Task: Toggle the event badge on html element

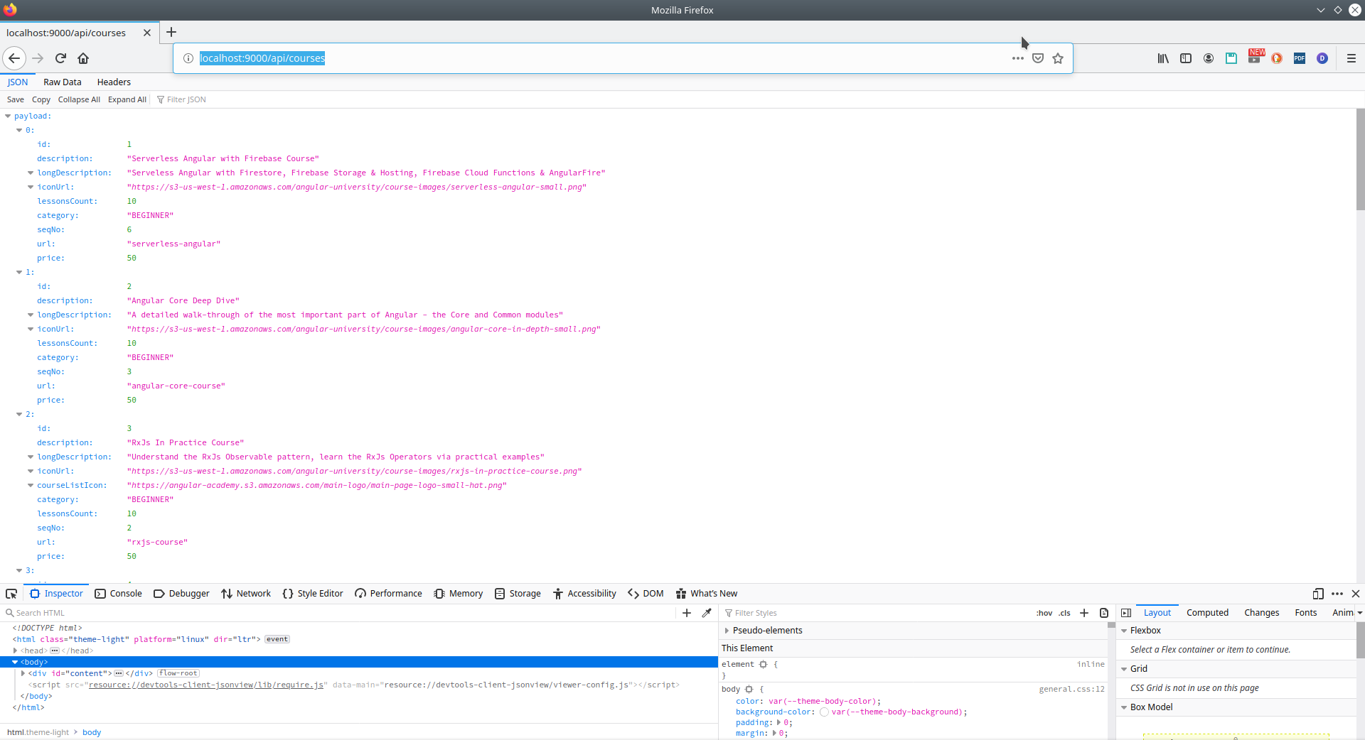Action: point(277,639)
